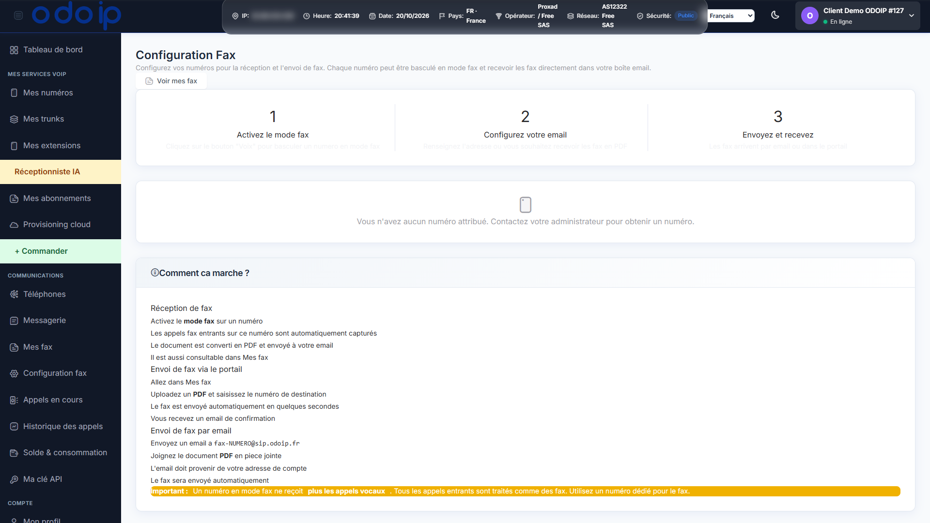Click the hamburger menu icon beside the logo

pyautogui.click(x=18, y=15)
